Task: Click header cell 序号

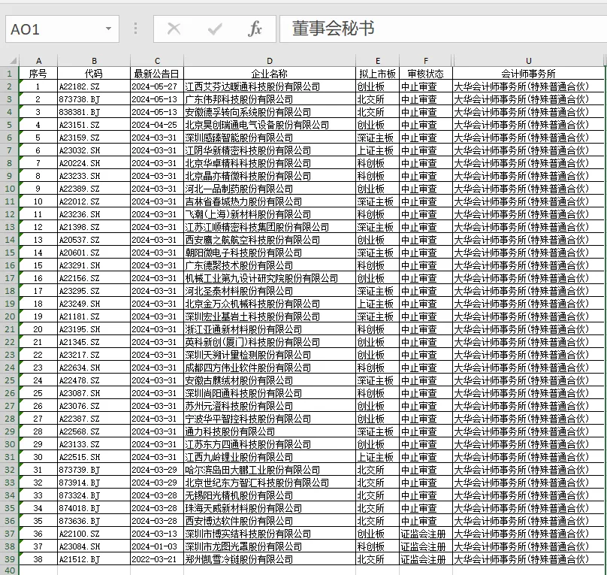Action: [x=38, y=74]
